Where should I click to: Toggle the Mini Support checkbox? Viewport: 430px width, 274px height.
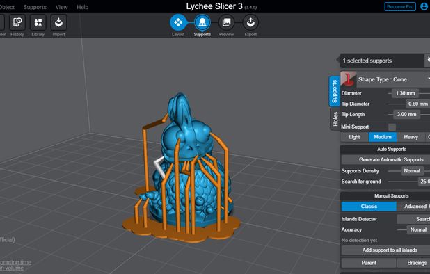point(392,127)
